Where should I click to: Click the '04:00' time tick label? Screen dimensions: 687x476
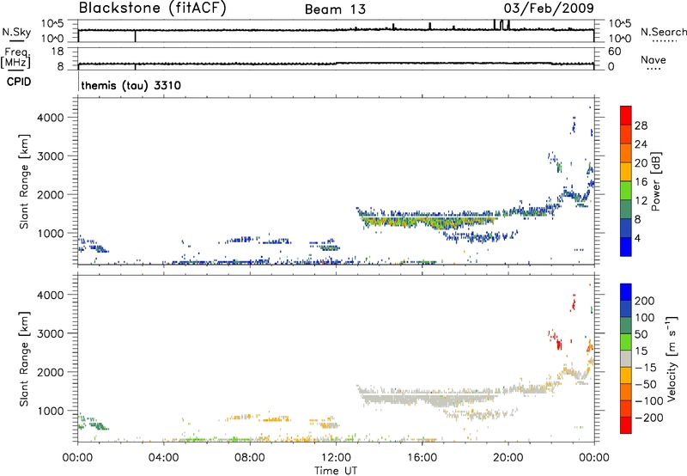[163, 458]
